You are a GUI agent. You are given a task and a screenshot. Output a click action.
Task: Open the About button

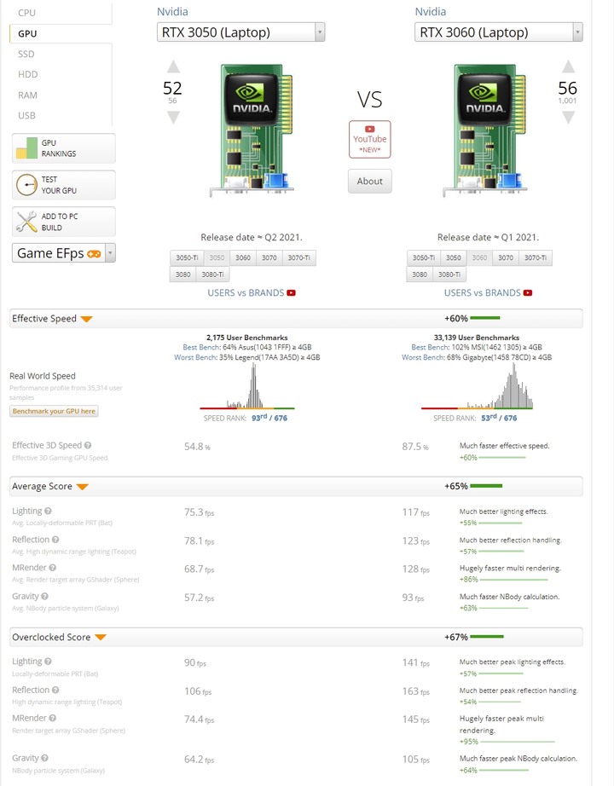[370, 181]
